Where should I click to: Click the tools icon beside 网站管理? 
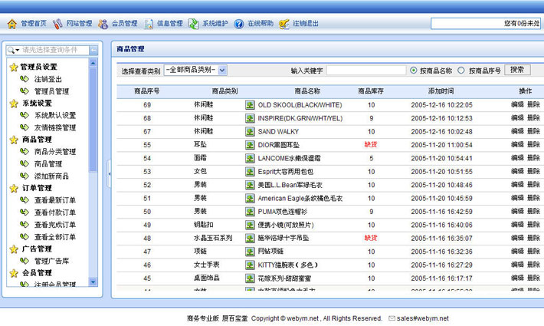tap(57, 24)
